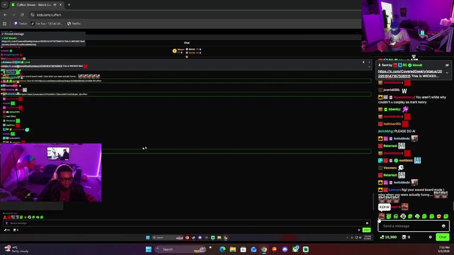The height and width of the screenshot is (255, 454).
Task: Go back to the previous page
Action: (x=5, y=15)
